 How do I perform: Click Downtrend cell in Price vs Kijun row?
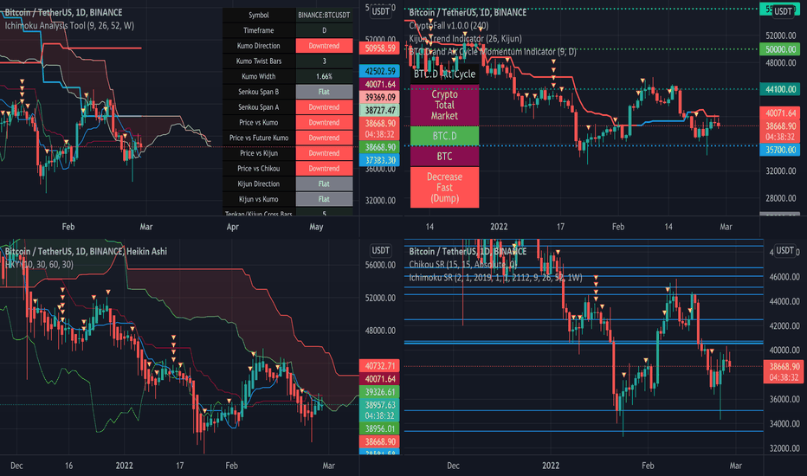324,153
